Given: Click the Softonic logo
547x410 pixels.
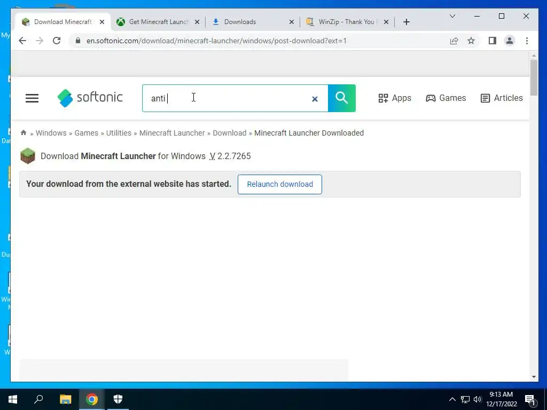Looking at the screenshot, I should tap(90, 98).
